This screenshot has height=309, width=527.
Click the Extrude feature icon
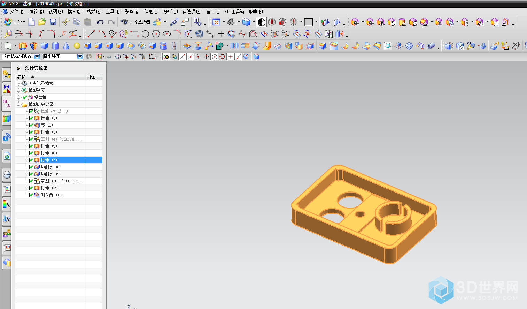23,46
